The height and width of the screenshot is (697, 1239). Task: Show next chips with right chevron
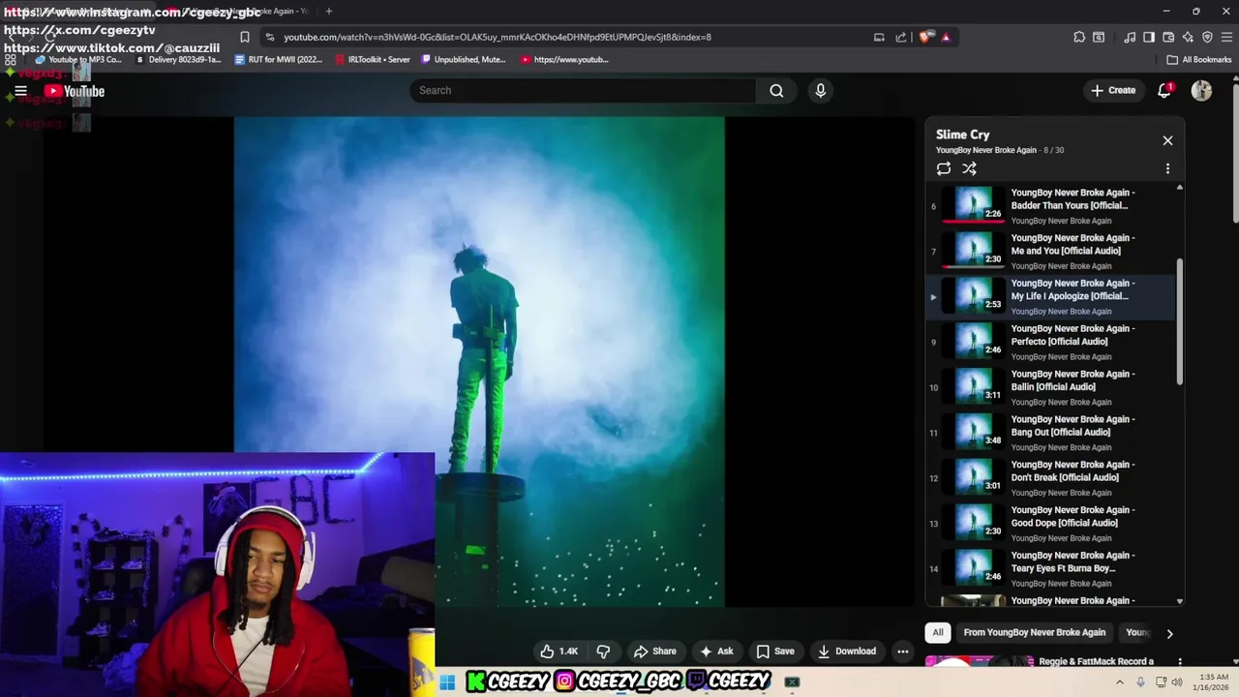1169,633
